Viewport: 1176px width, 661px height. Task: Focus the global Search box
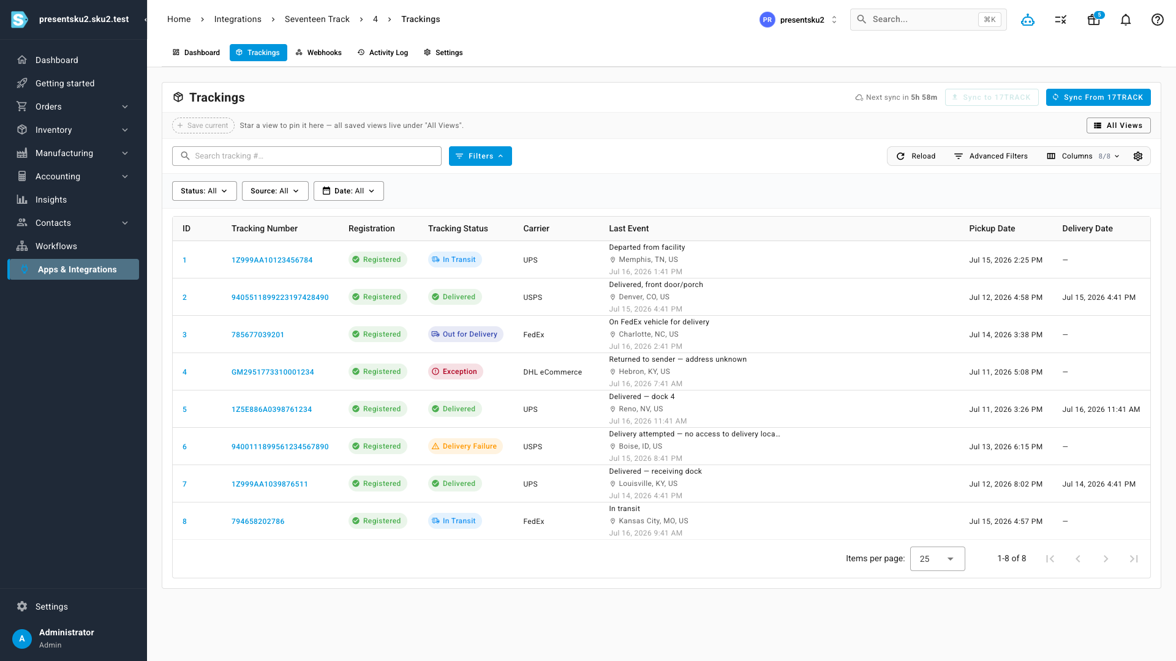pyautogui.click(x=929, y=20)
